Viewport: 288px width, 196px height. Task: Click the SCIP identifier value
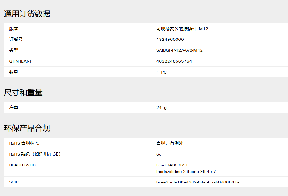(198, 182)
